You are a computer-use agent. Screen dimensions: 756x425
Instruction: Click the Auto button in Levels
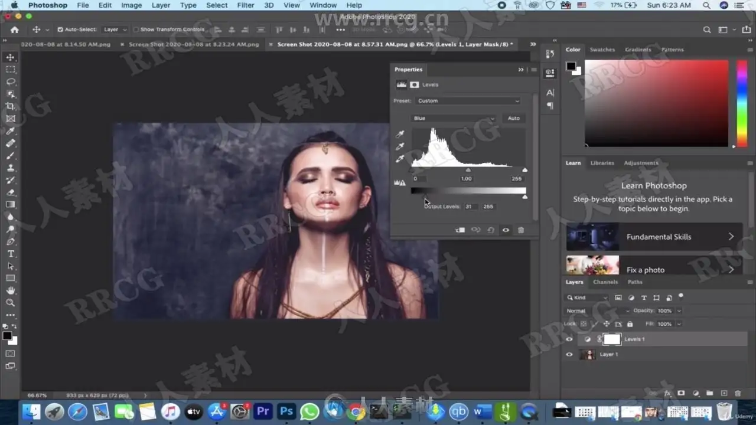(514, 118)
